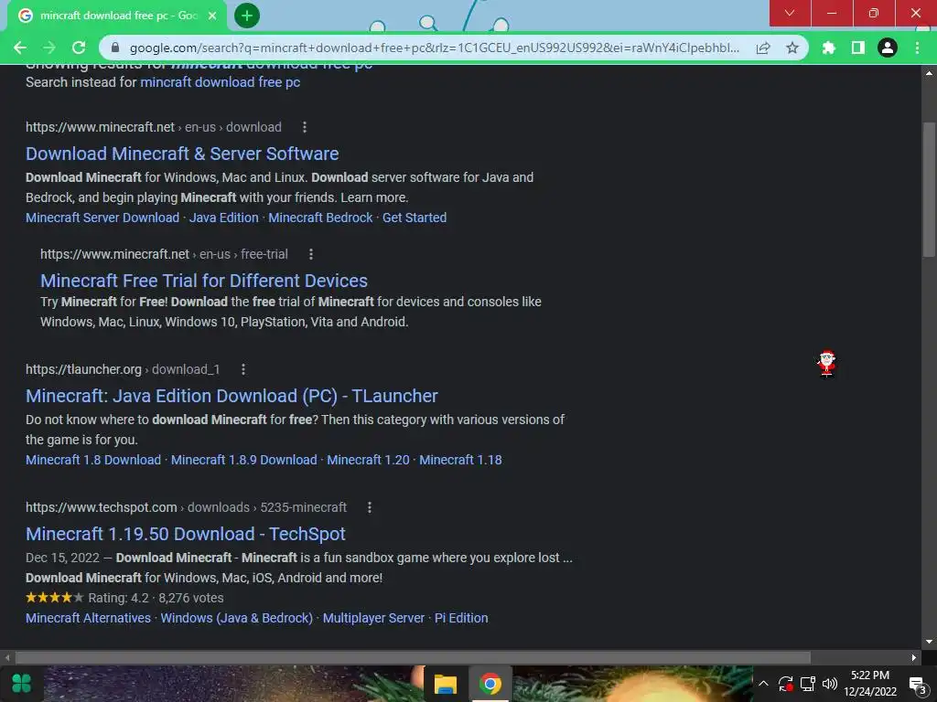Click the https://tlauncher.org URL text
The width and height of the screenshot is (937, 702).
(x=83, y=369)
